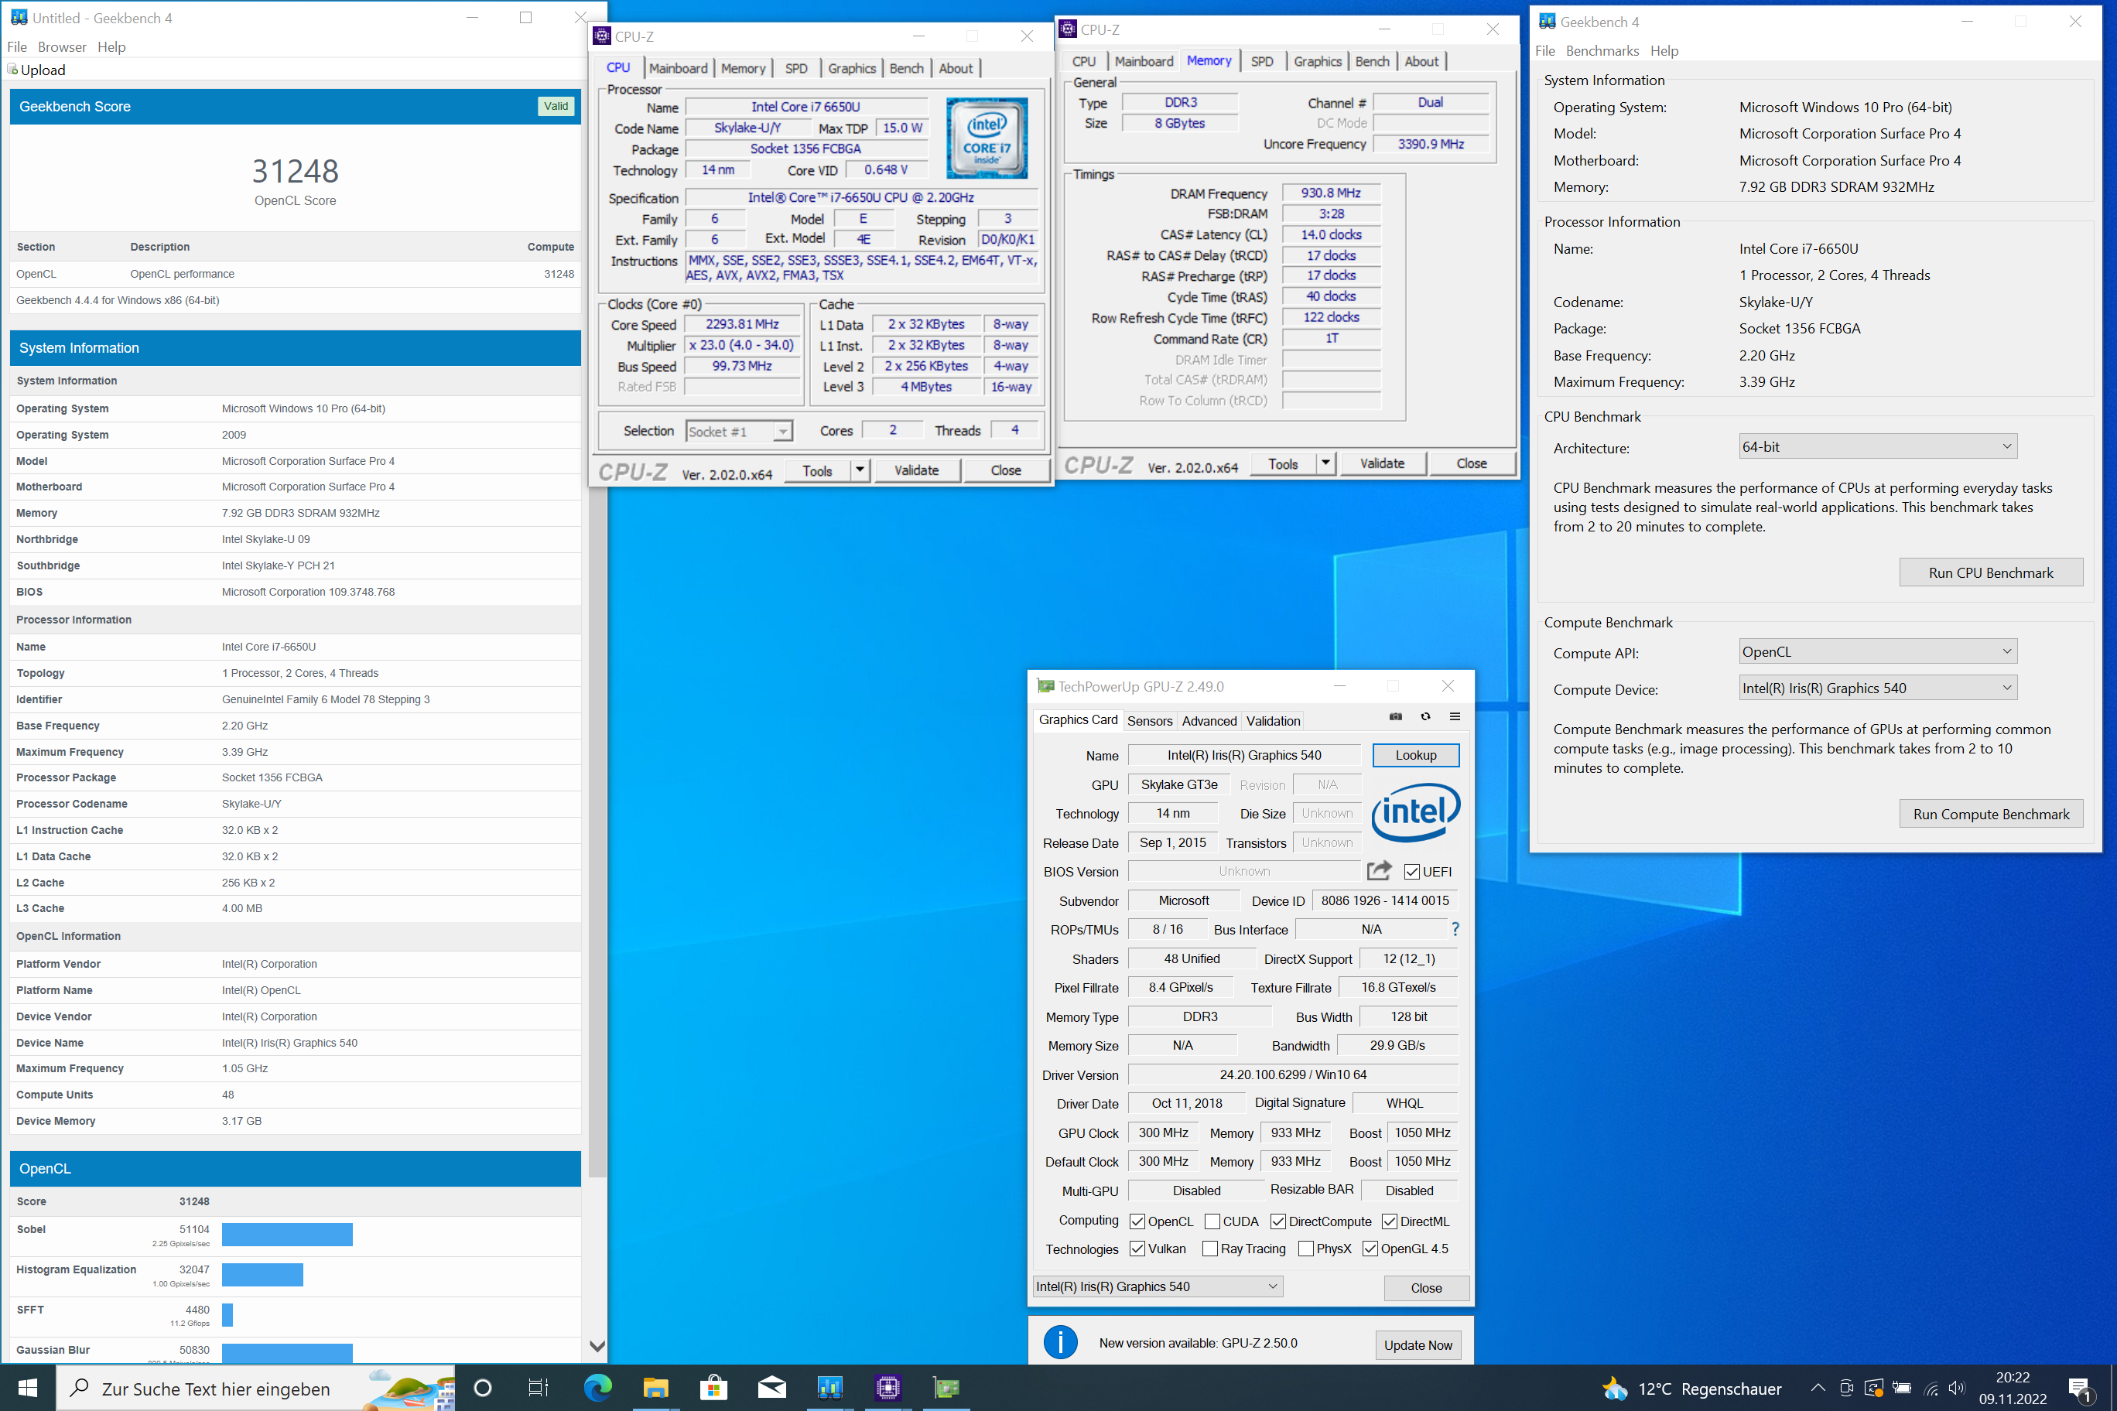Toggle the OpenCL checkbox in GPU-Z

(x=1137, y=1221)
